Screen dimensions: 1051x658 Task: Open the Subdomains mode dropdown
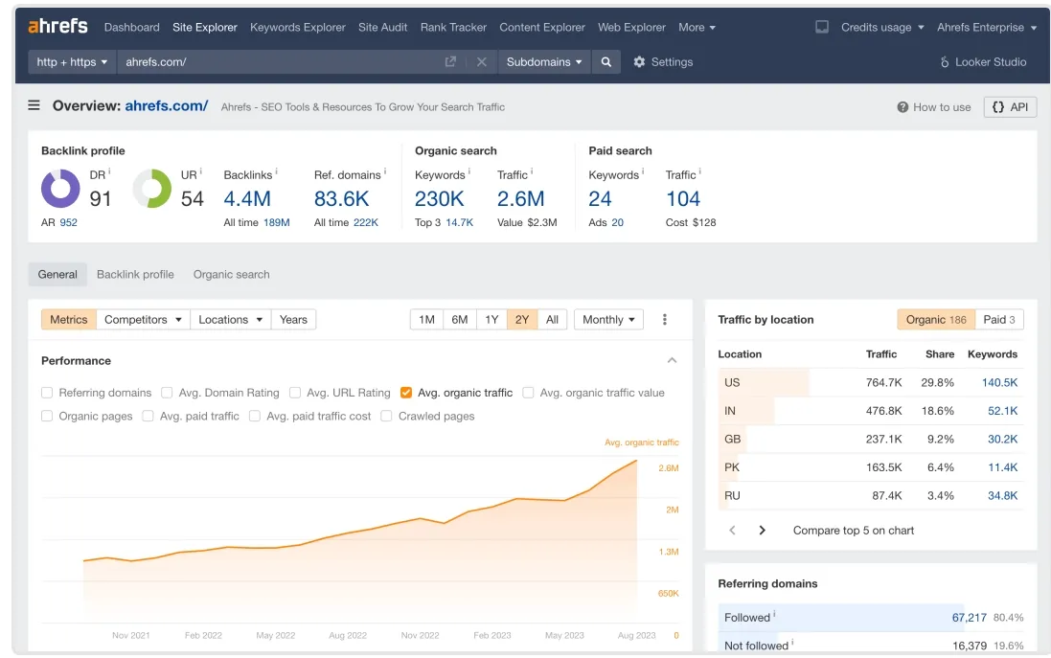[x=543, y=61]
